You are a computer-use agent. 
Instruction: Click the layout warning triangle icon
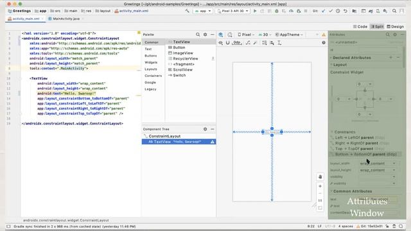[324, 35]
